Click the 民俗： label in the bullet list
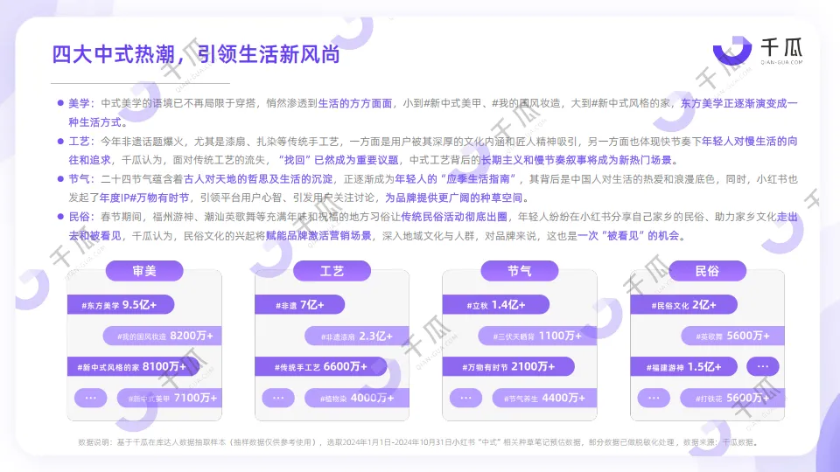Screen dimensions: 840x472 pos(81,217)
